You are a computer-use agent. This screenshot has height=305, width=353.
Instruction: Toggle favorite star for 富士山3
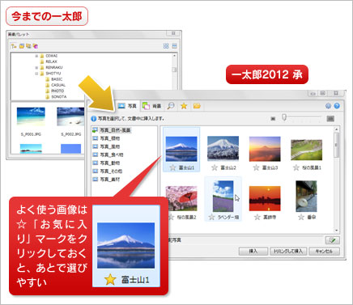pos(257,167)
